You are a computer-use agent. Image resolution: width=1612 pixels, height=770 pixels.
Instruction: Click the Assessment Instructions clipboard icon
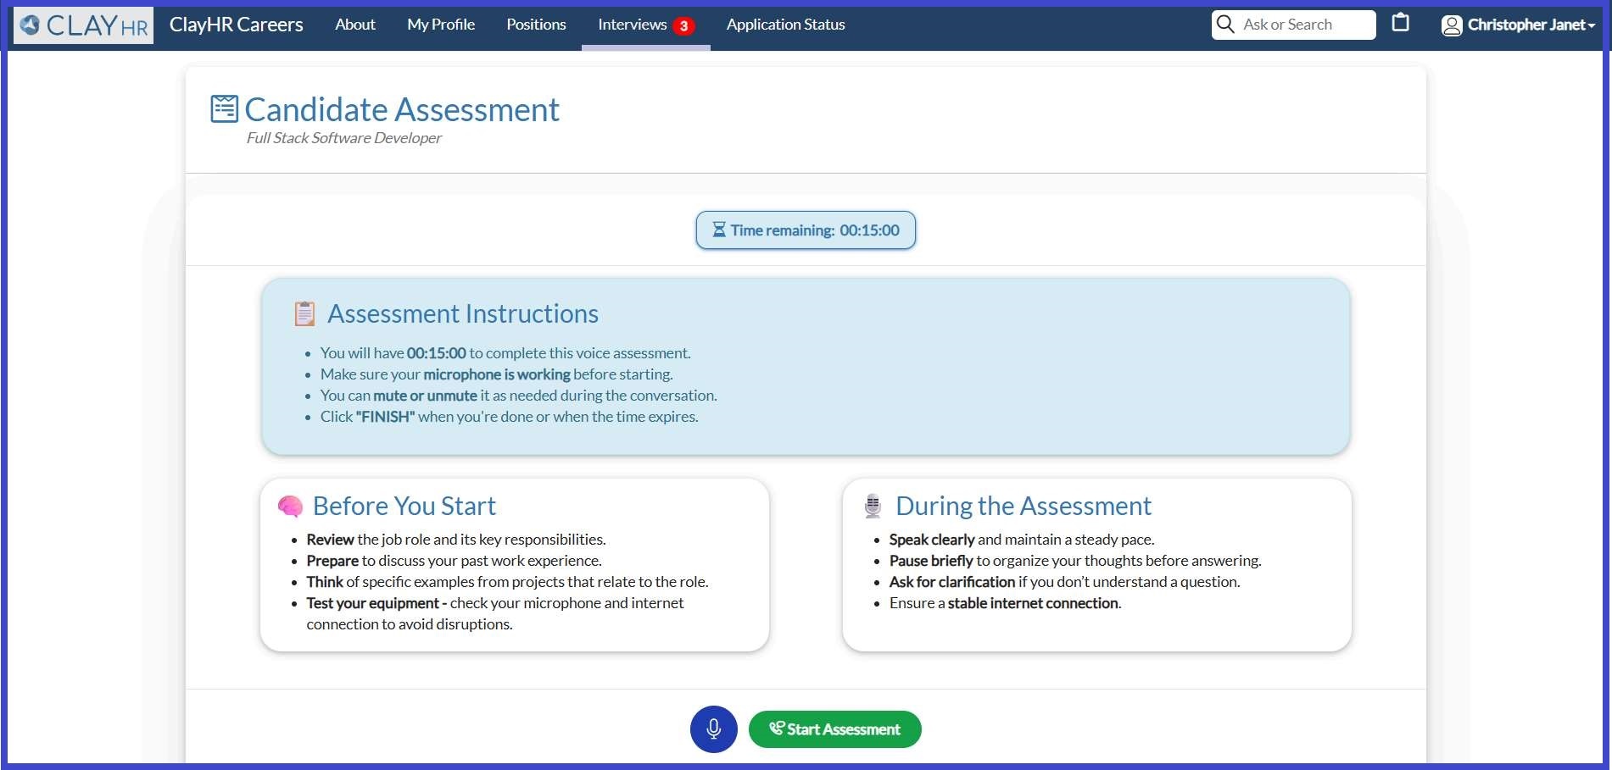tap(304, 313)
